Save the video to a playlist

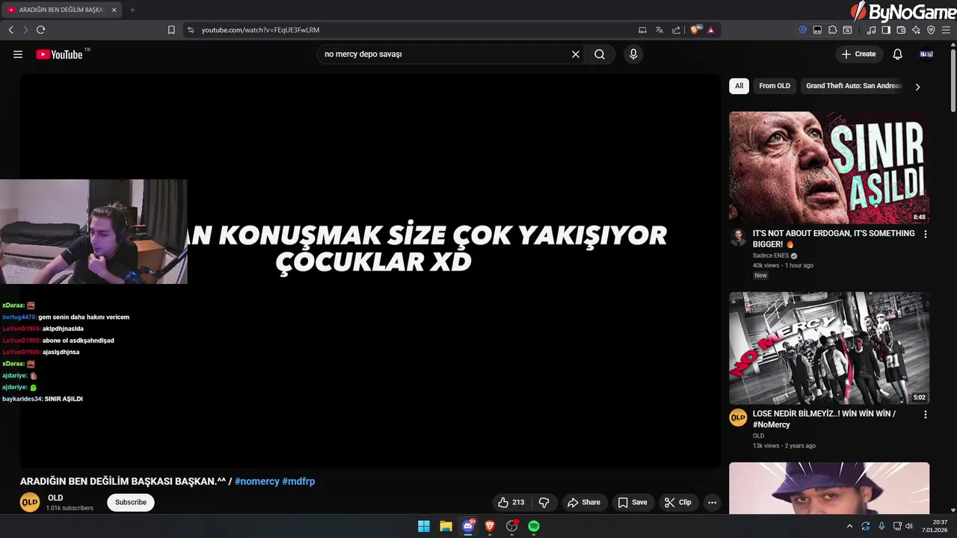click(633, 502)
